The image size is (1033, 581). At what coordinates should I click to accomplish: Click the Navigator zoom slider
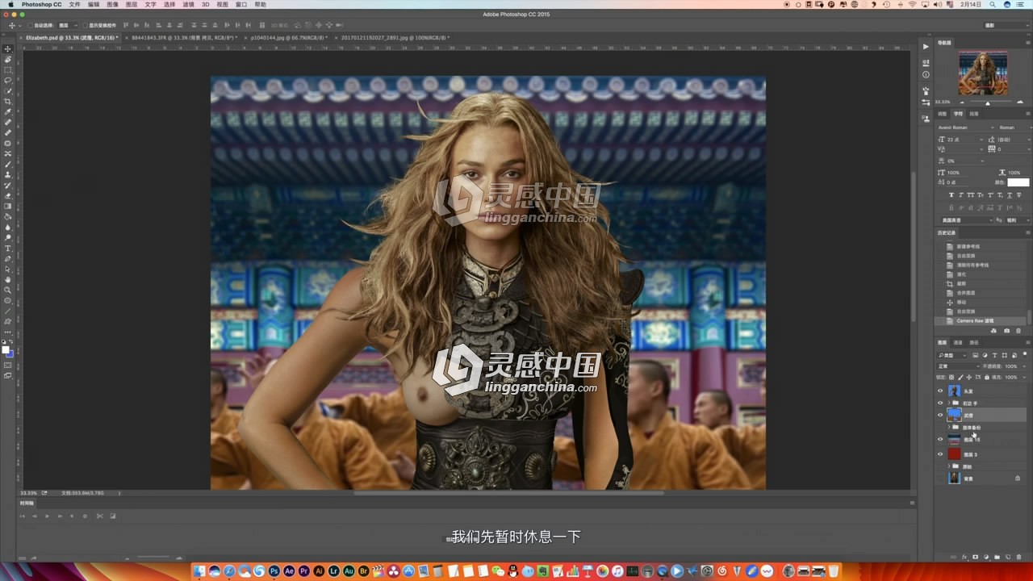pos(987,102)
